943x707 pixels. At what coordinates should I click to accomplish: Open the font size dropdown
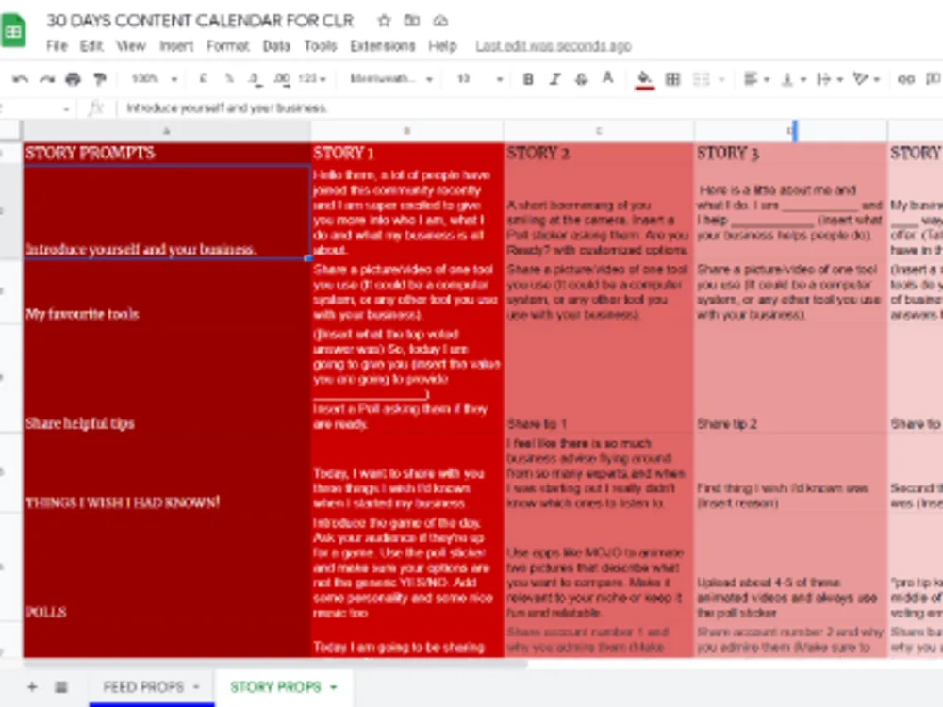pos(479,79)
